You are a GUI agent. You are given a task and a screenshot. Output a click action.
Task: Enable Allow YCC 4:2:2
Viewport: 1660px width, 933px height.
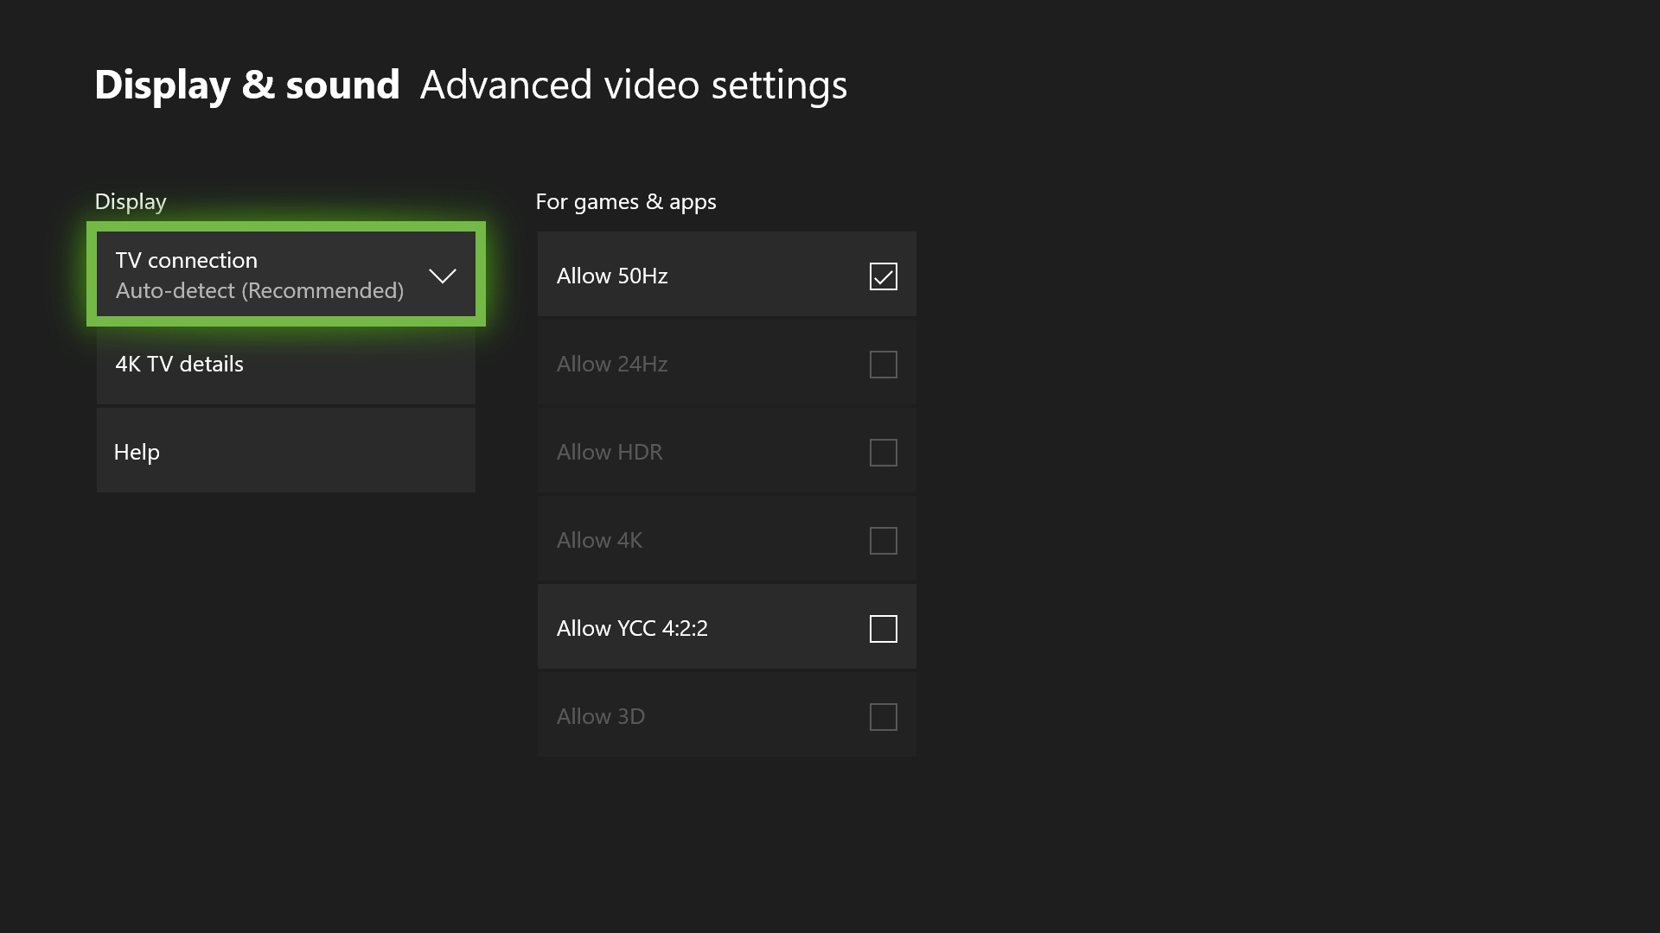pyautogui.click(x=884, y=629)
